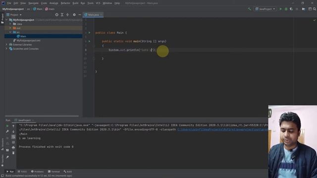Click the Down stack trace arrow
This screenshot has width=317, height=178.
pyautogui.click(x=13, y=132)
